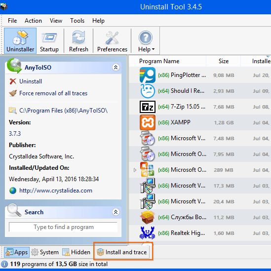Select the Службы Bo... package icon
The width and height of the screenshot is (271, 271).
tap(148, 217)
